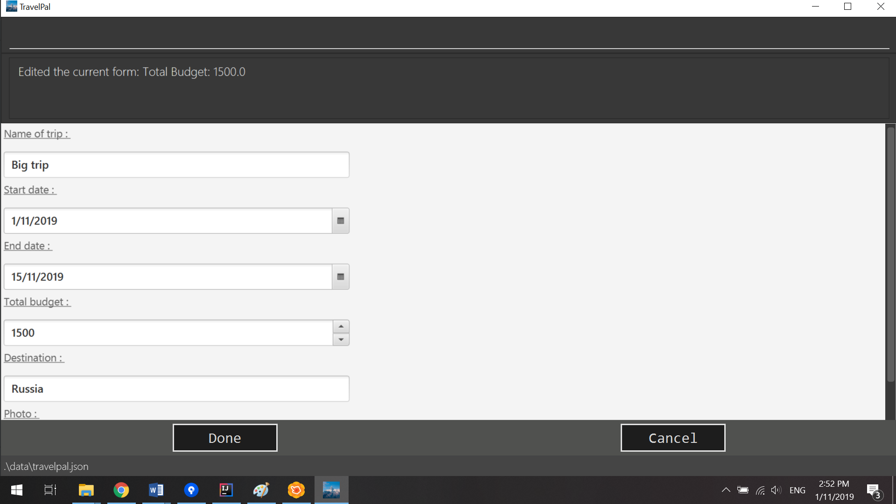Click the command input box at top

449,36
